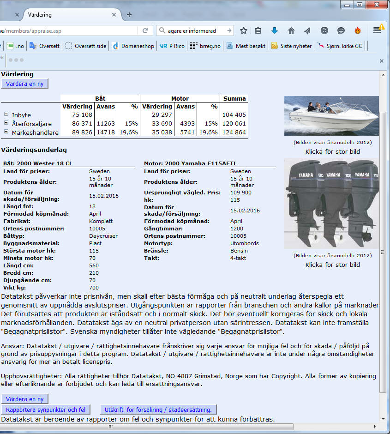The width and height of the screenshot is (390, 434).
Task: Collapse the Återförsäljare row
Action: pyautogui.click(x=6, y=123)
